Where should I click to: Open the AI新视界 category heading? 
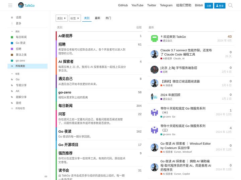[x=65, y=36]
